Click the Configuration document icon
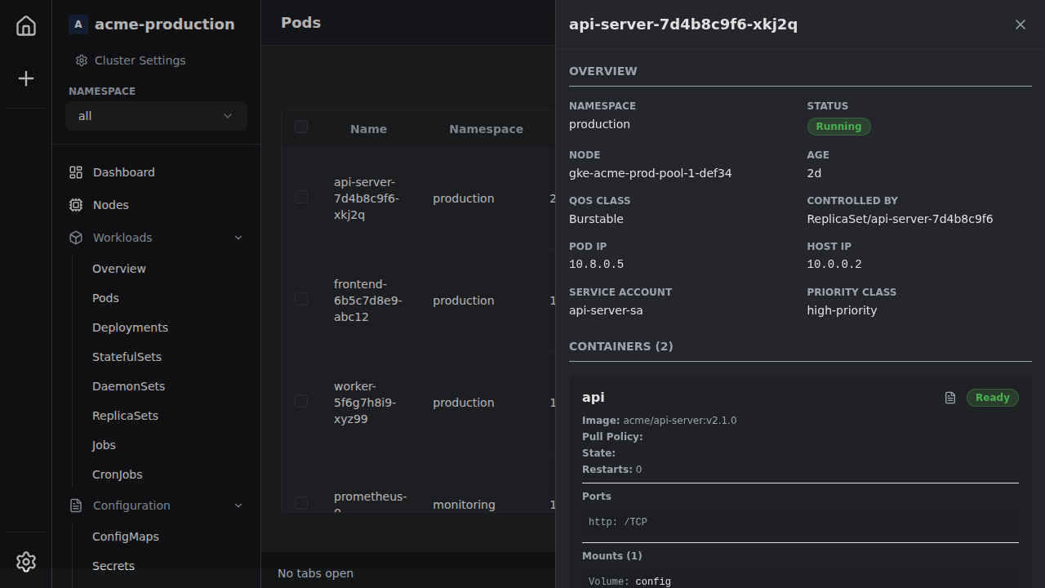Image resolution: width=1045 pixels, height=588 pixels. click(76, 506)
